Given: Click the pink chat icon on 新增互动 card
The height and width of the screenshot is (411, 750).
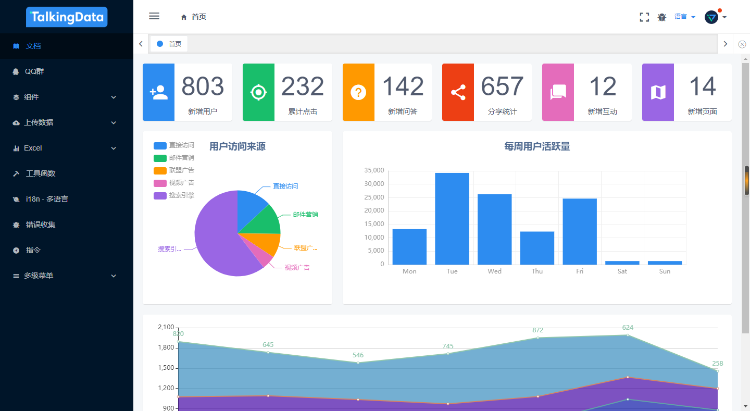Looking at the screenshot, I should 558,92.
